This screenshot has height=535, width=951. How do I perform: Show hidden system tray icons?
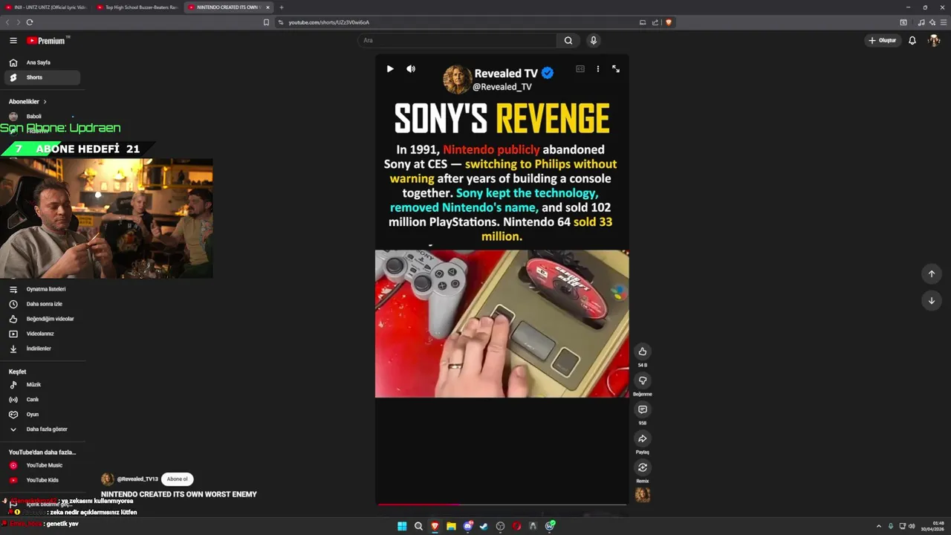[879, 526]
